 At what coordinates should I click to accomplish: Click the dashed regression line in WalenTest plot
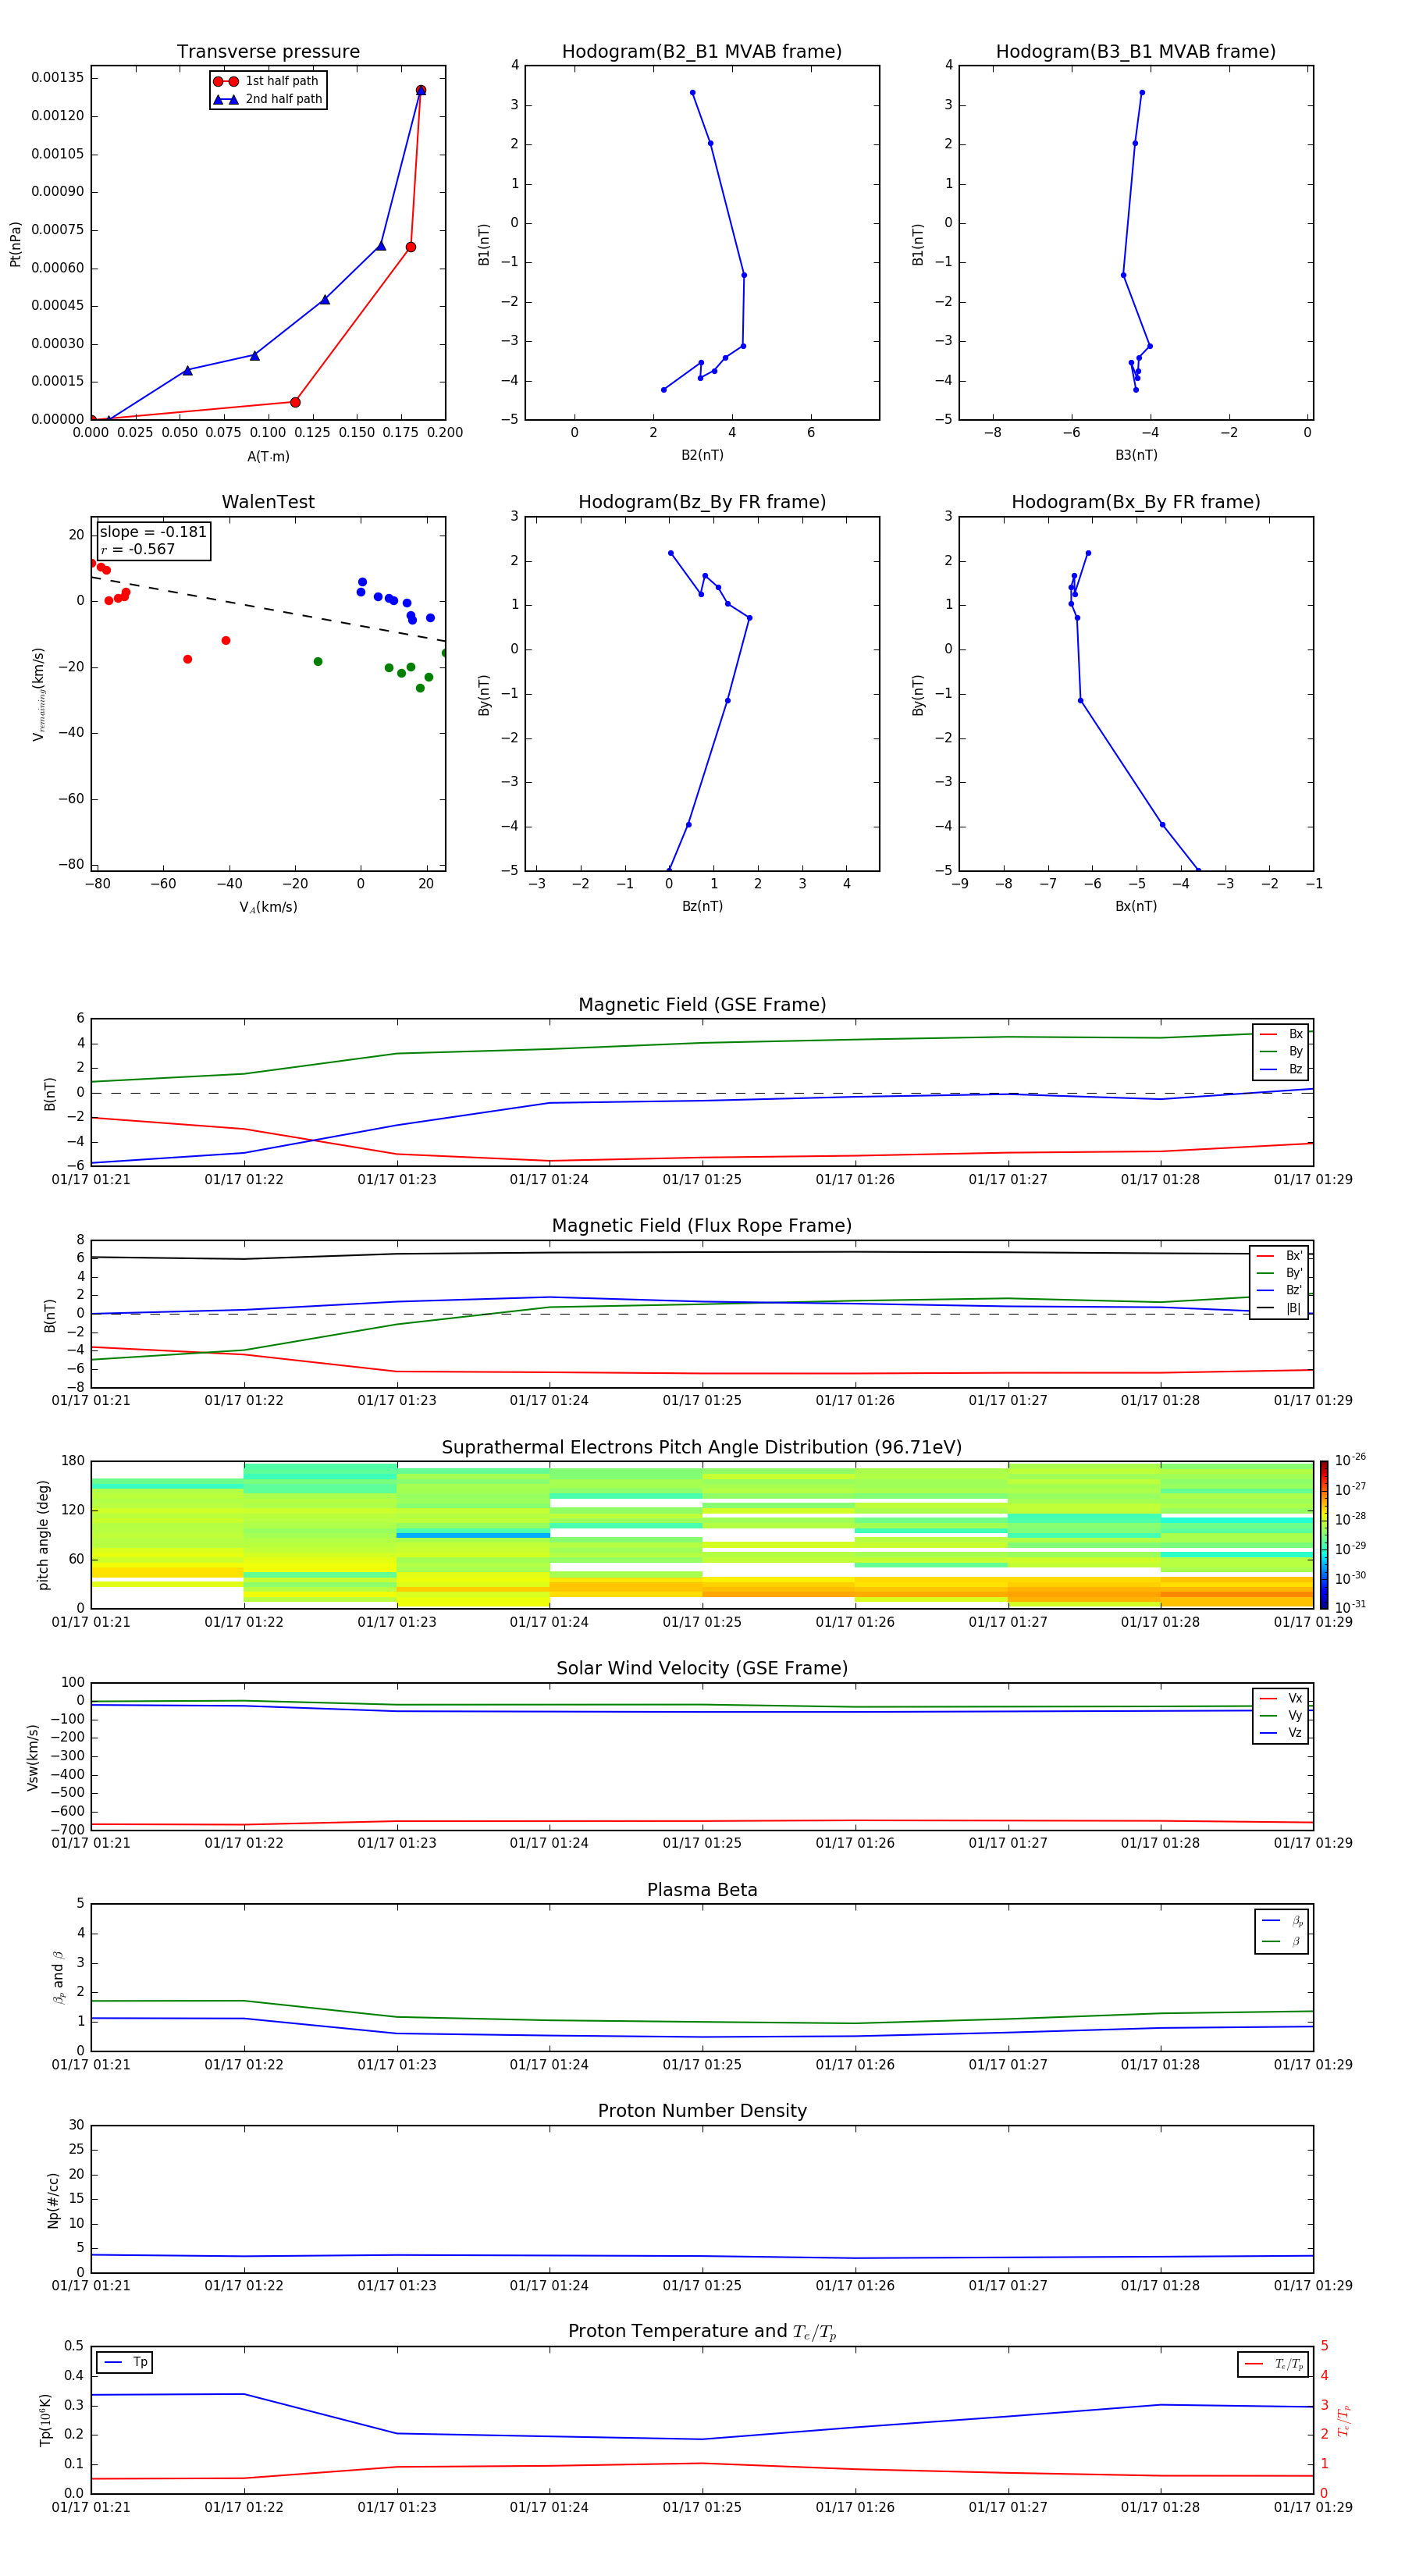(268, 608)
